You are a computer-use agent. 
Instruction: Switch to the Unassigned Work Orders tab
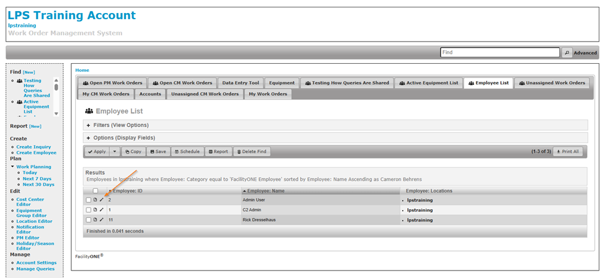point(552,82)
